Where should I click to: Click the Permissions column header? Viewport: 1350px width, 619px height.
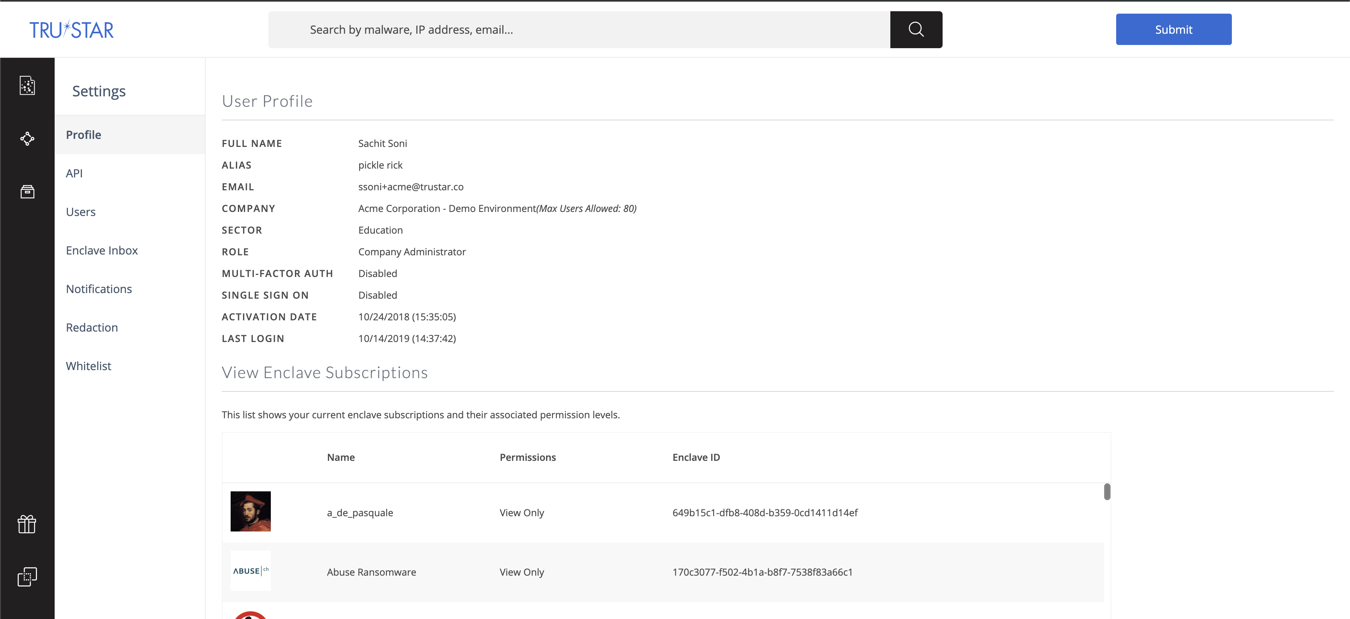[x=528, y=457]
